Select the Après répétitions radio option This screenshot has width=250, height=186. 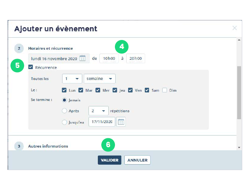point(64,111)
